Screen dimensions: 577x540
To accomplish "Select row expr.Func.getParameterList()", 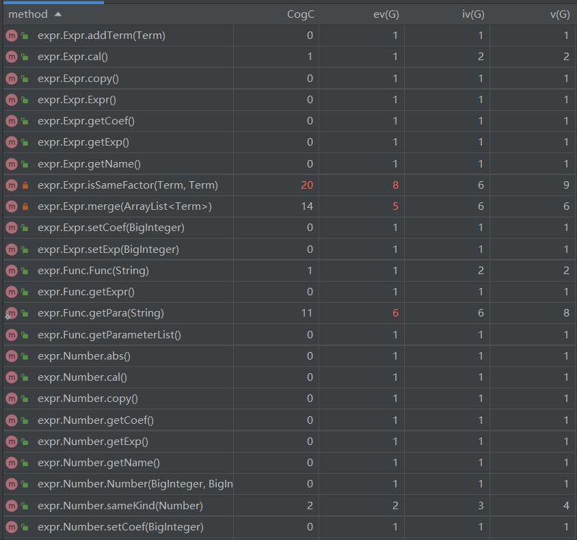I will coord(289,335).
